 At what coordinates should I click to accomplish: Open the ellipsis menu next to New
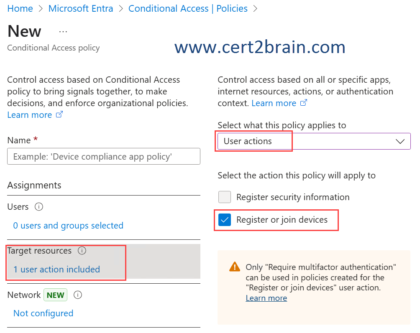(63, 32)
